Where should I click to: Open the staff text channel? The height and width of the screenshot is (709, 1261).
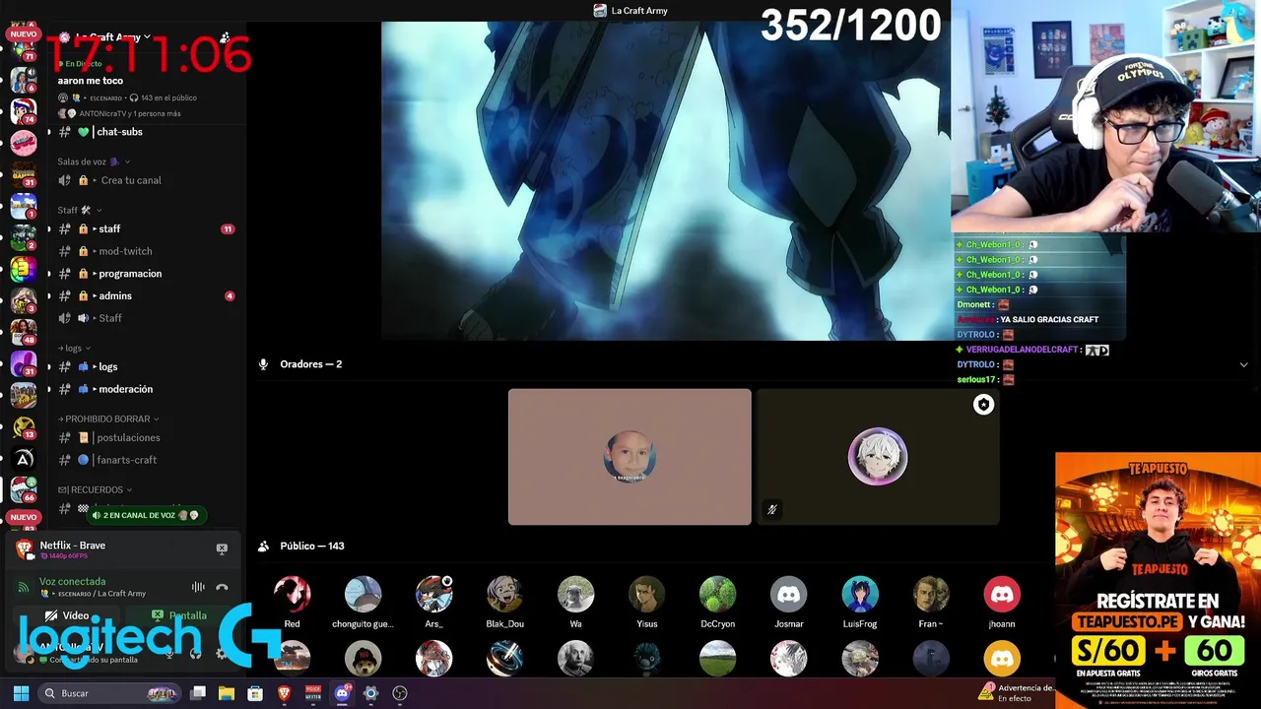point(146,228)
